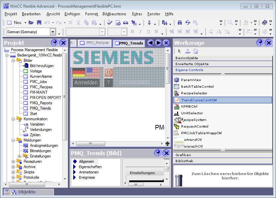The height and width of the screenshot is (198, 276).
Task: Click the 0000000000 field on canvas
Action: [x=135, y=82]
